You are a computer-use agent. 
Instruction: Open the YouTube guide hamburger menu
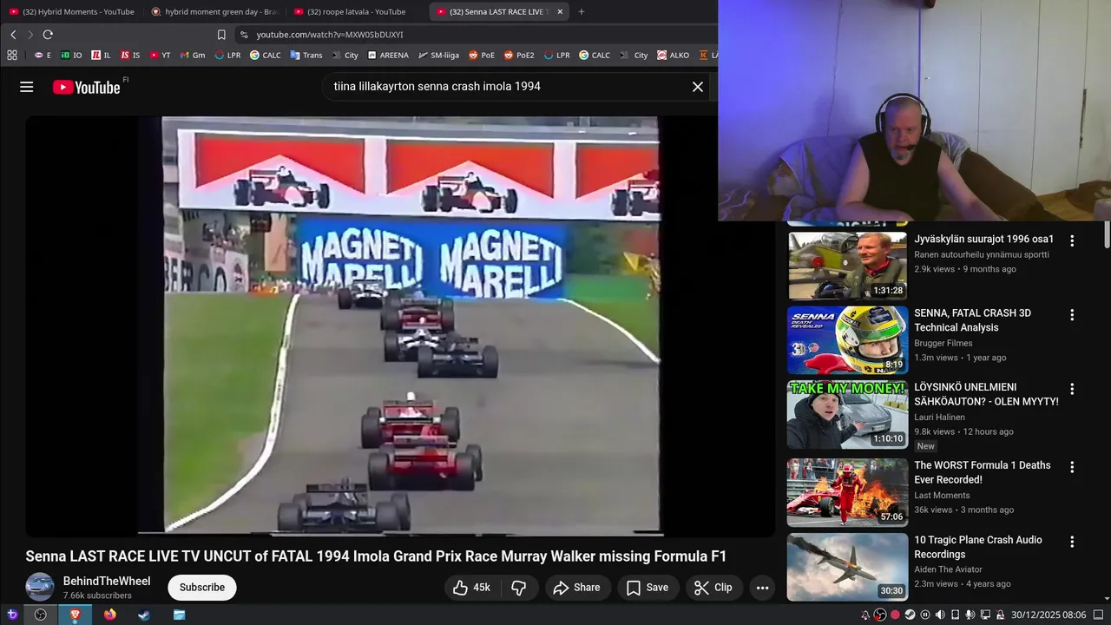[x=27, y=87]
